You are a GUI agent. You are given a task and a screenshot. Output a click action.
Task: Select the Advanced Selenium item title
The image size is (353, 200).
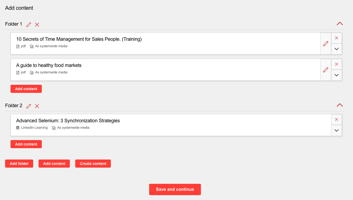(x=68, y=121)
